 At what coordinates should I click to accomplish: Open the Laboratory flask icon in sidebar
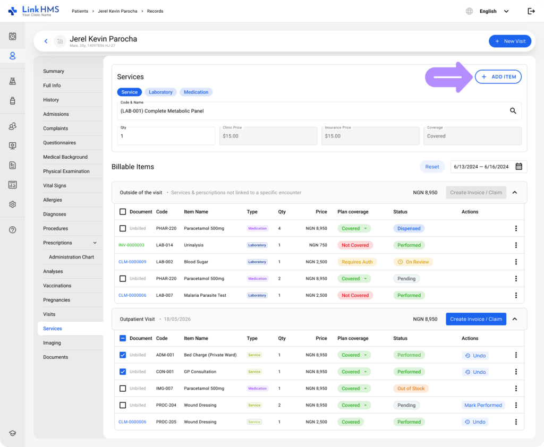pos(13,81)
